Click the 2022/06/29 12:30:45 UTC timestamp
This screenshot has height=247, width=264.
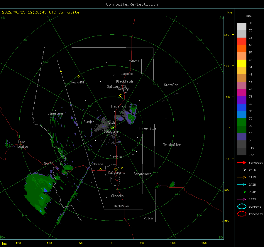29,12
